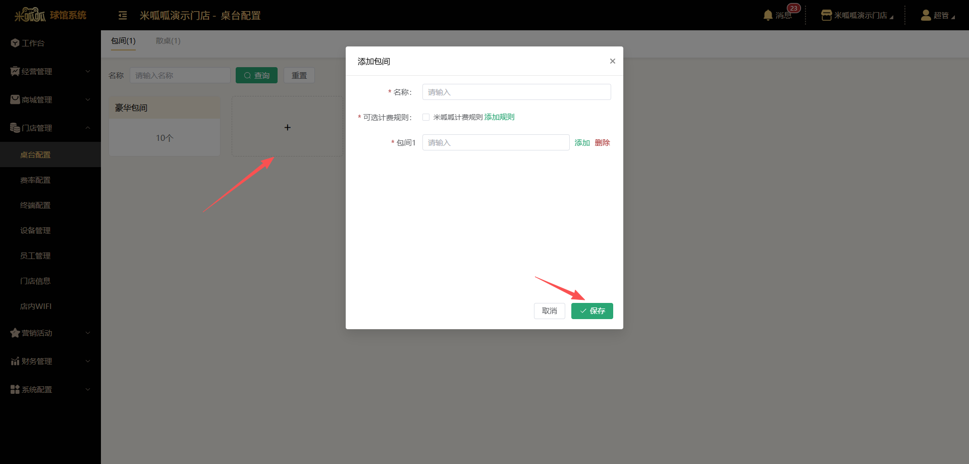Click the green 保存 button

pyautogui.click(x=592, y=311)
